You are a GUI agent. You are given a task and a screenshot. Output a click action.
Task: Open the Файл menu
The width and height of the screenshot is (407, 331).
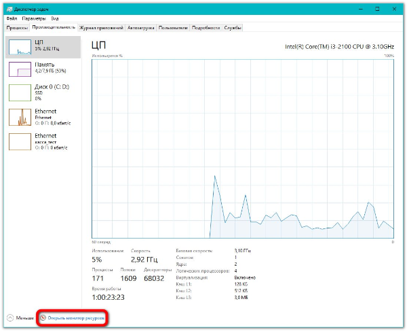click(12, 19)
